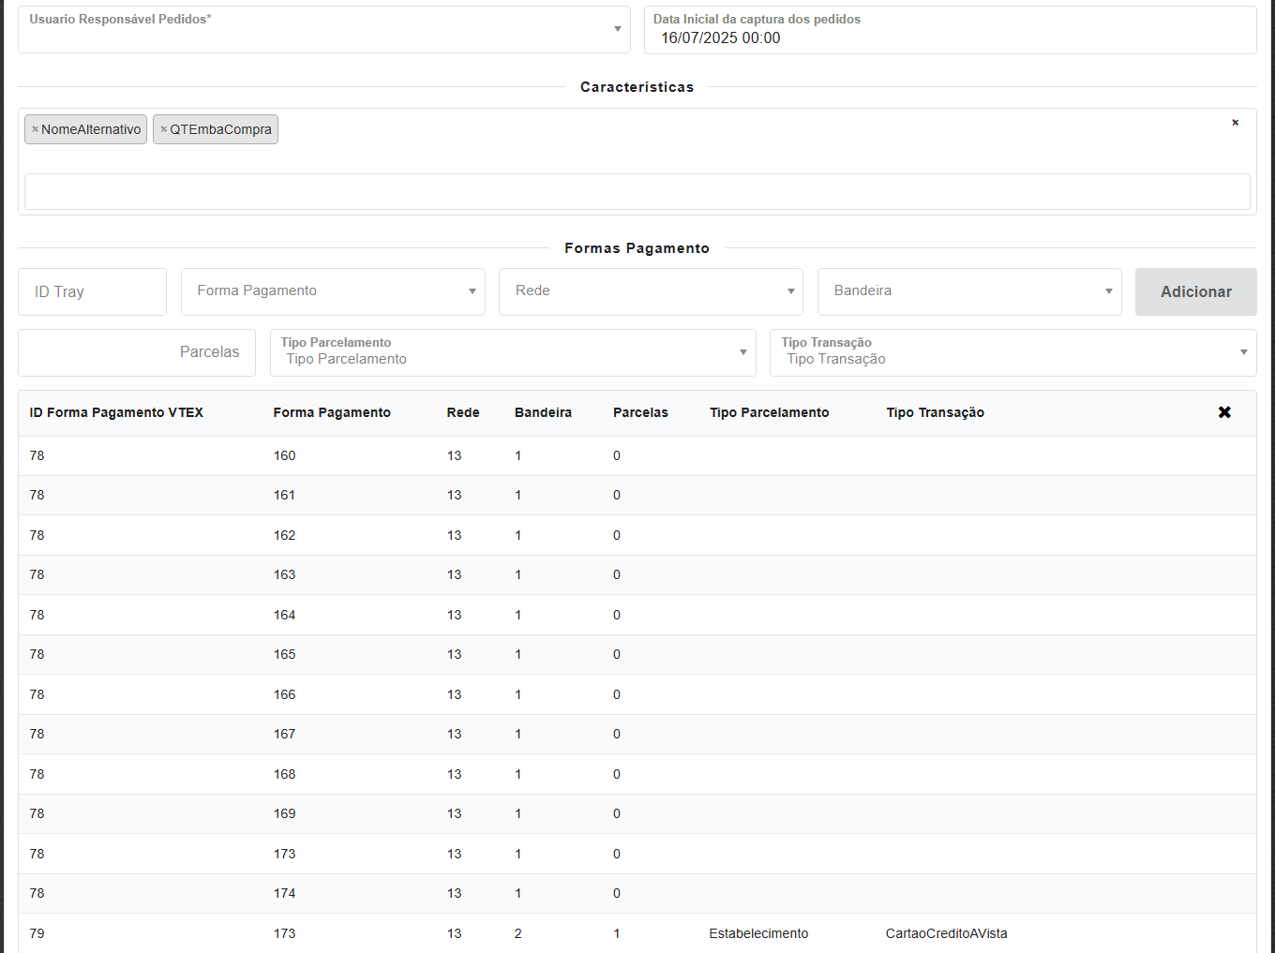Select the row with Forma Pagamento 160
The width and height of the screenshot is (1275, 953).
click(284, 456)
